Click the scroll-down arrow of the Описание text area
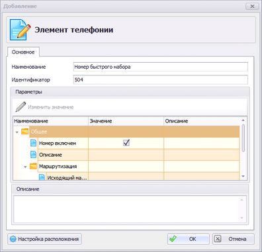 [241, 218]
